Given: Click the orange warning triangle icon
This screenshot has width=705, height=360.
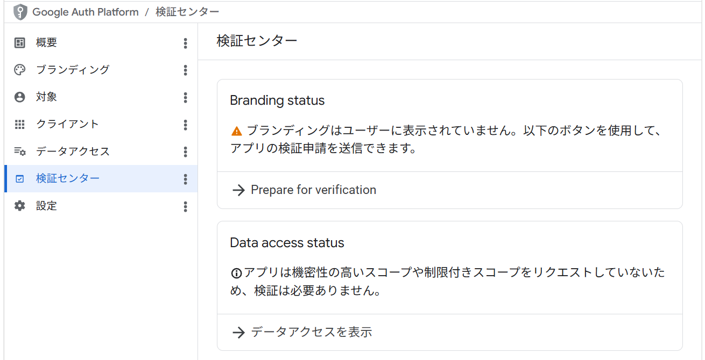Looking at the screenshot, I should point(237,131).
